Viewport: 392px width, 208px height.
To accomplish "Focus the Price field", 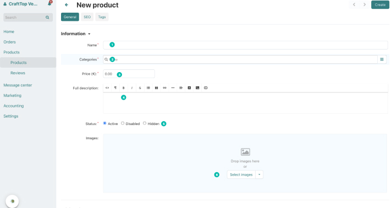I will point(129,74).
